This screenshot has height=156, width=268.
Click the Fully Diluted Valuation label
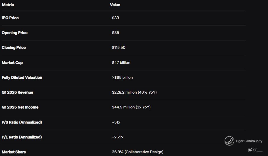click(x=22, y=77)
